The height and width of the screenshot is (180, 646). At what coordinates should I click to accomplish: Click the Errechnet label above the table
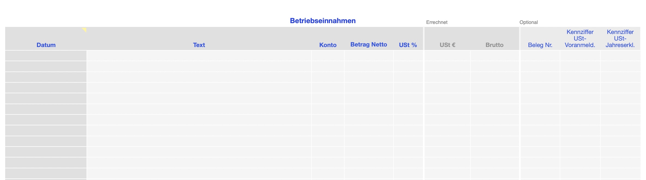437,22
